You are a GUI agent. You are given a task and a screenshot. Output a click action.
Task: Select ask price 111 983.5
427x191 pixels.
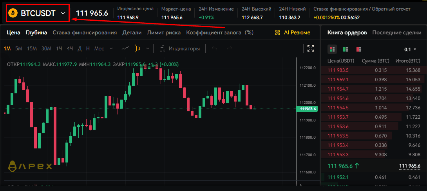coord(338,70)
